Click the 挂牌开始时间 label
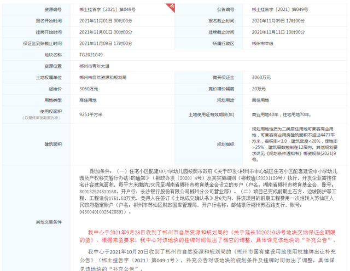Screen dimensions: 350x271 click(49, 32)
